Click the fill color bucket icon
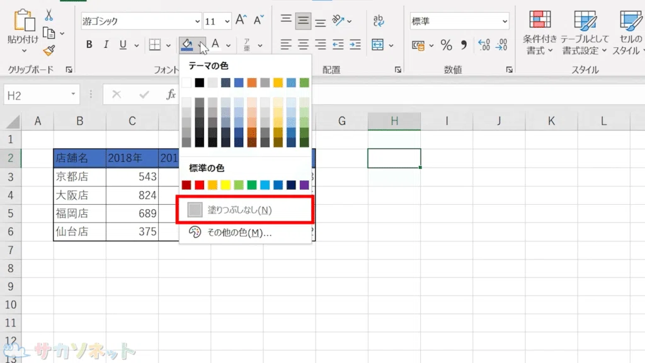 [187, 45]
